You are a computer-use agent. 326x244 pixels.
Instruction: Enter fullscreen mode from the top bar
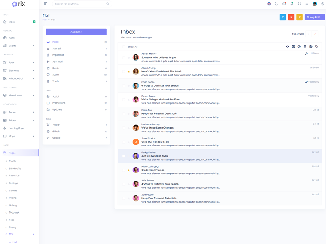299,4
